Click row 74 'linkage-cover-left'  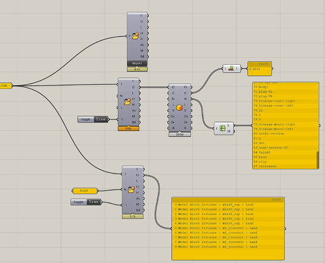(285, 106)
